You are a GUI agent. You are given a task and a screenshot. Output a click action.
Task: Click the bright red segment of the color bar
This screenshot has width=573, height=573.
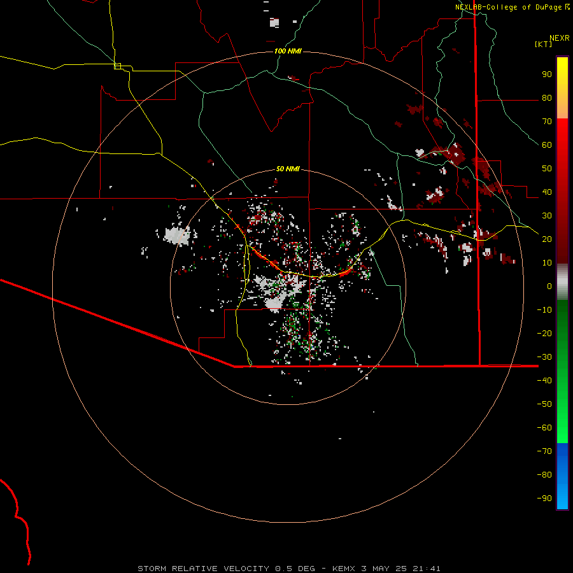click(562, 143)
